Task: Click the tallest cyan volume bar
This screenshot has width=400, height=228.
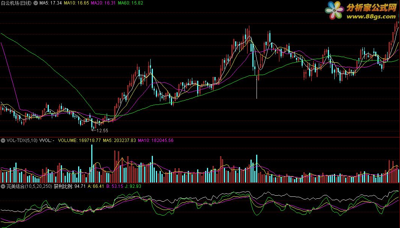Action: tap(92, 163)
